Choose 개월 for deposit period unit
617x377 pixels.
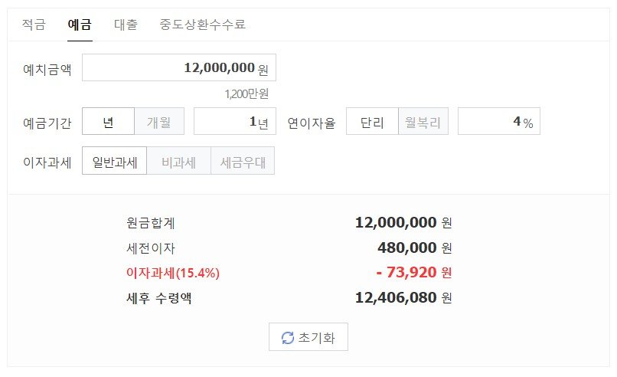pyautogui.click(x=159, y=121)
